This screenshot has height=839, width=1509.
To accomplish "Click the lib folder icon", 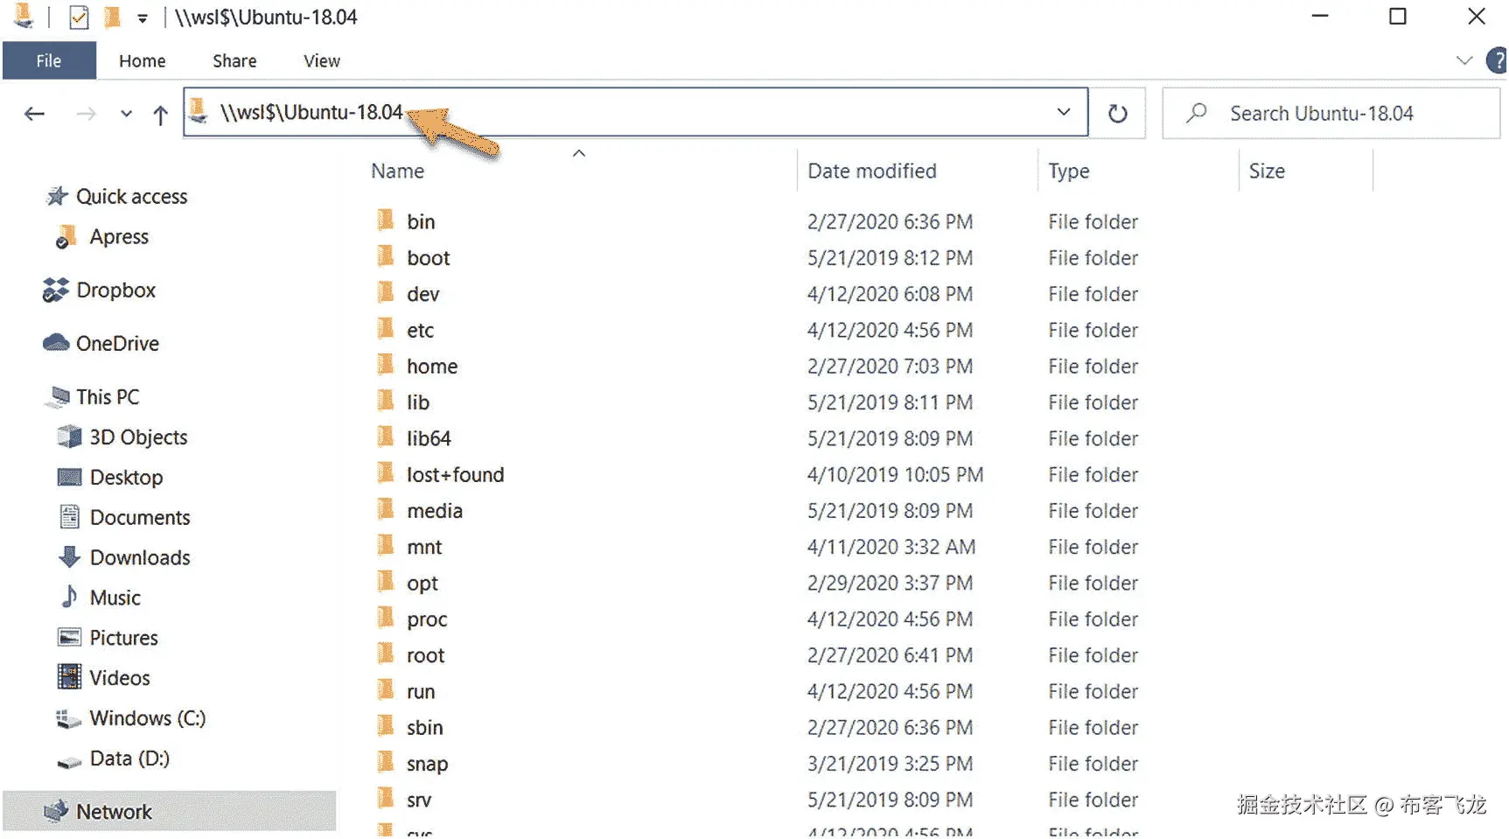I will (385, 401).
